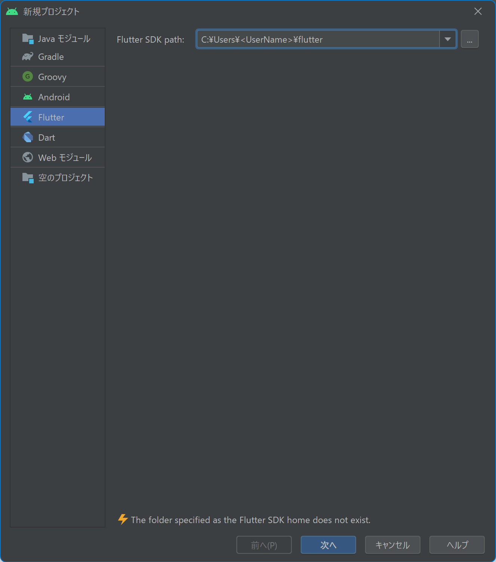Click the "..." browse button
Viewport: 496px width, 562px height.
tap(470, 39)
